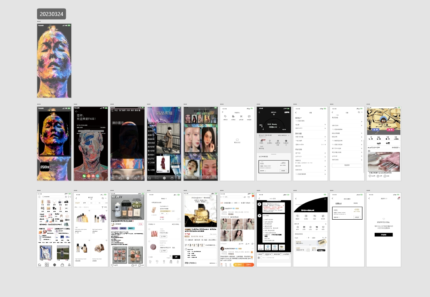
Task: Open comment bubble icon under cosmetics post
Action: [139, 265]
